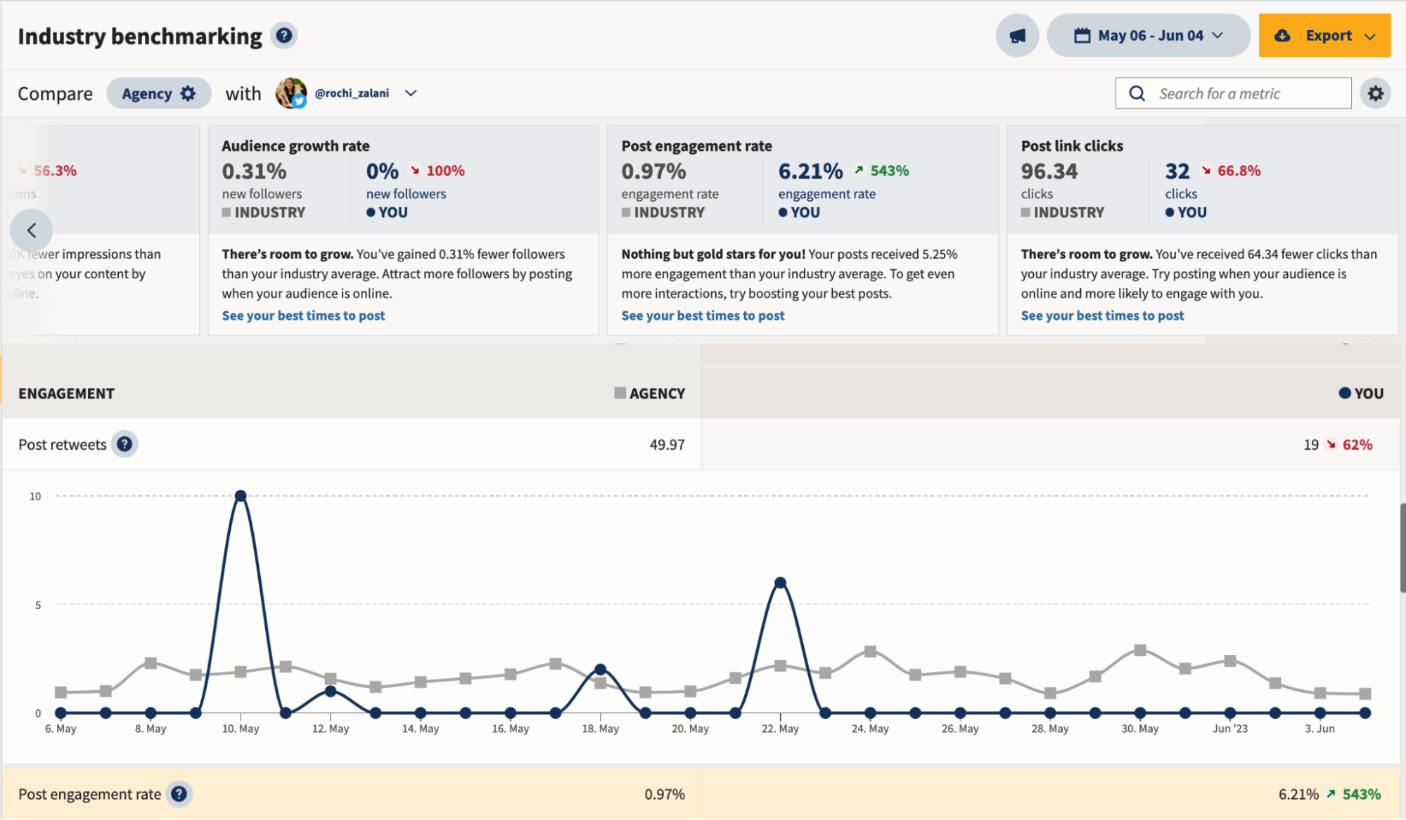
Task: Toggle the Agency settings gear icon
Action: click(x=189, y=92)
